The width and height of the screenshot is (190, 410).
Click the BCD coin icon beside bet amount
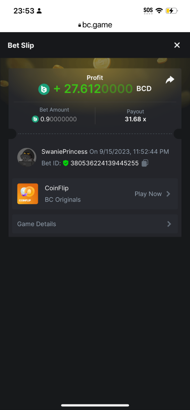coord(35,119)
